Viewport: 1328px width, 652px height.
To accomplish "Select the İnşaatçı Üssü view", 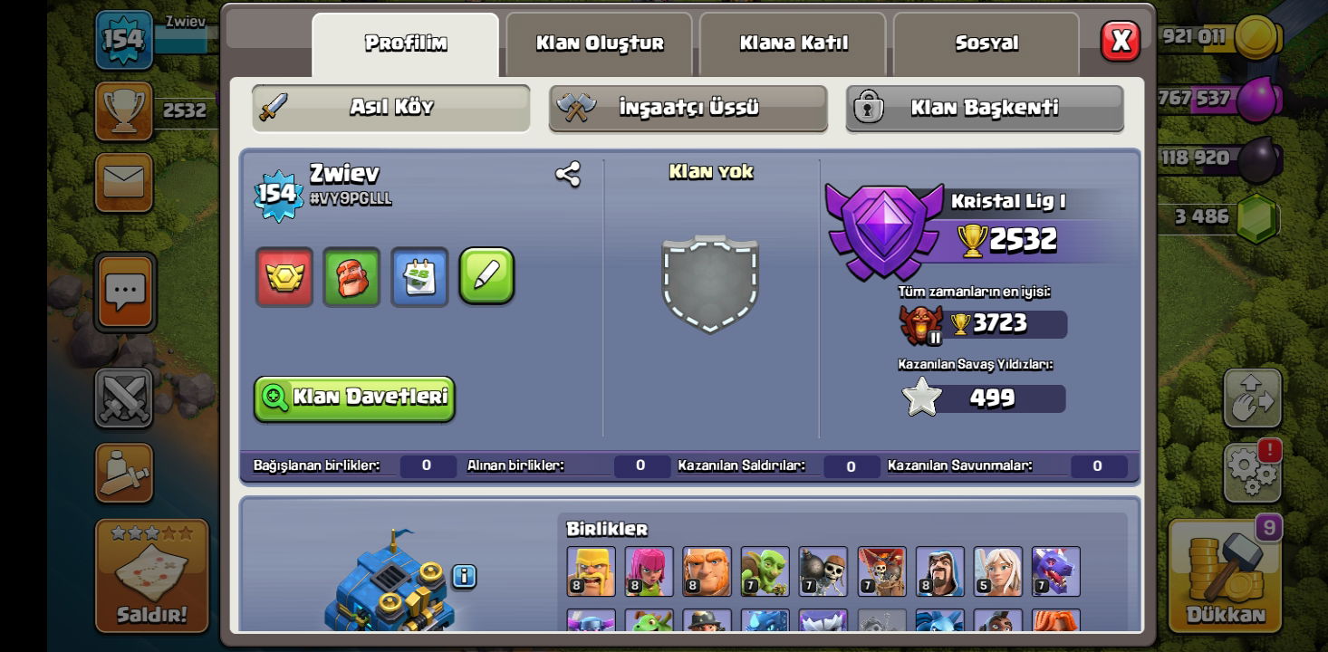I will pos(688,108).
